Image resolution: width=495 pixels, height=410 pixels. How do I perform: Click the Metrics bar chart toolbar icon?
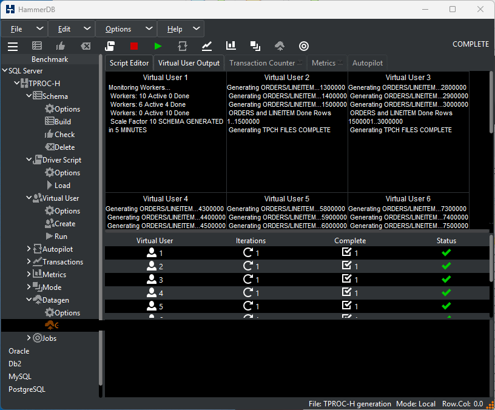231,45
